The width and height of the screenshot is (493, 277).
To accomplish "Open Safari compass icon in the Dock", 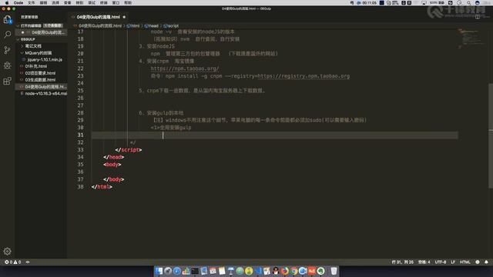I will 177,271.
